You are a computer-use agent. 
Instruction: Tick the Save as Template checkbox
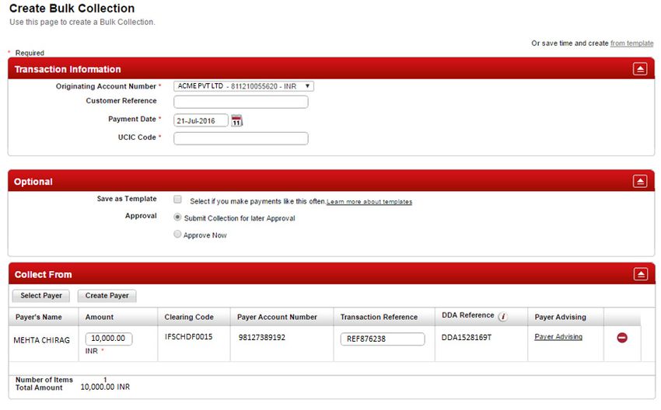click(x=177, y=199)
